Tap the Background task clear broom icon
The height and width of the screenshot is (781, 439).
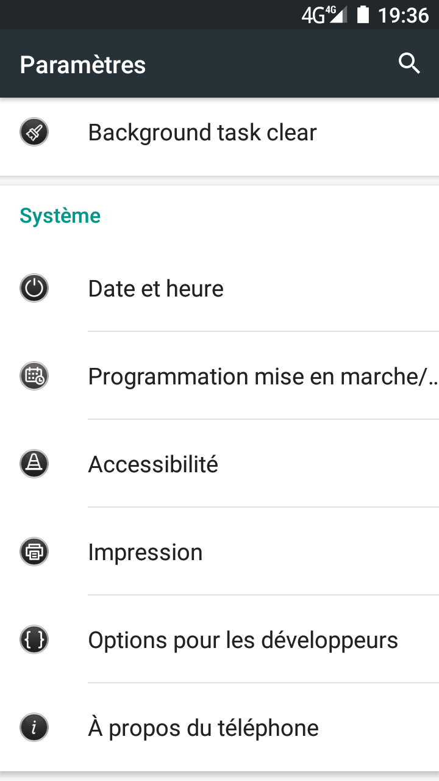point(34,132)
